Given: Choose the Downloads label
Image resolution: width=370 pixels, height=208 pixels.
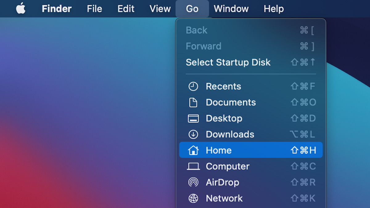Looking at the screenshot, I should (x=230, y=134).
